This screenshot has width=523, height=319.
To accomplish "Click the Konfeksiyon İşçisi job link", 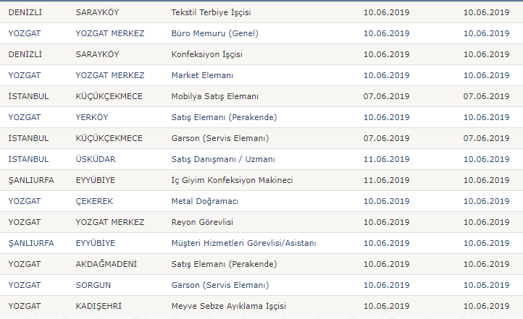I will 206,54.
